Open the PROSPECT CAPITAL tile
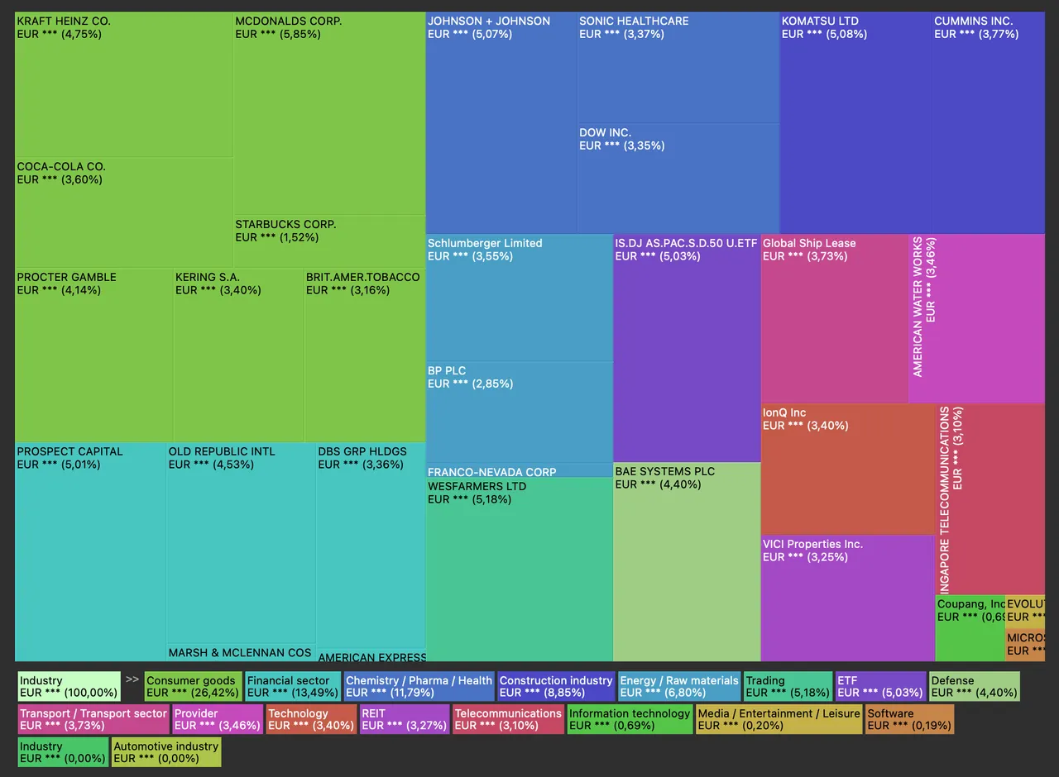 tap(90, 551)
